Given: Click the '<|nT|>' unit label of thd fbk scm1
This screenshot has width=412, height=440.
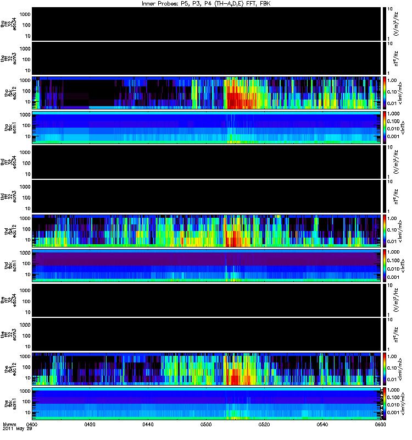Looking at the screenshot, I should click(x=403, y=266).
